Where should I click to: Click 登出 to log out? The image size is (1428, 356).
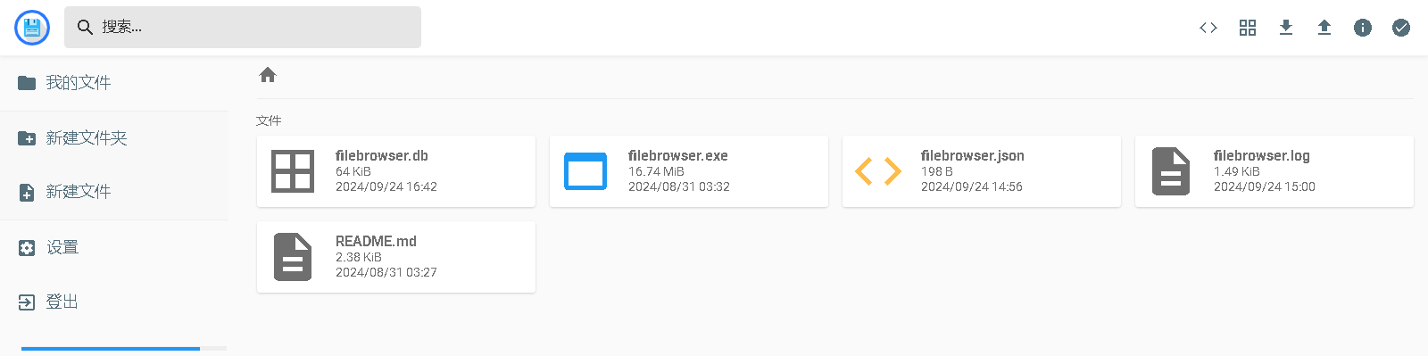click(x=114, y=302)
